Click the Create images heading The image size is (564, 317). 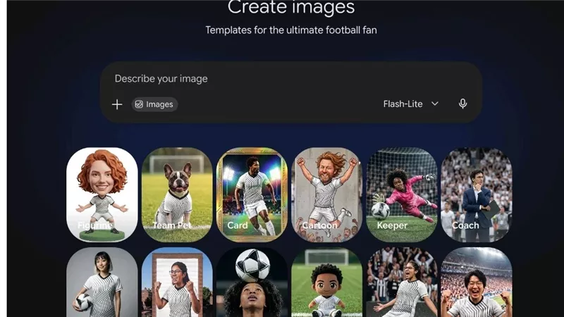tap(291, 7)
